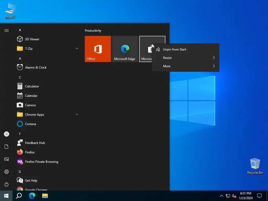Screen dimensions: 268x201
Task: Open Microsoft Edge from the taskbar
Action: pos(32,196)
